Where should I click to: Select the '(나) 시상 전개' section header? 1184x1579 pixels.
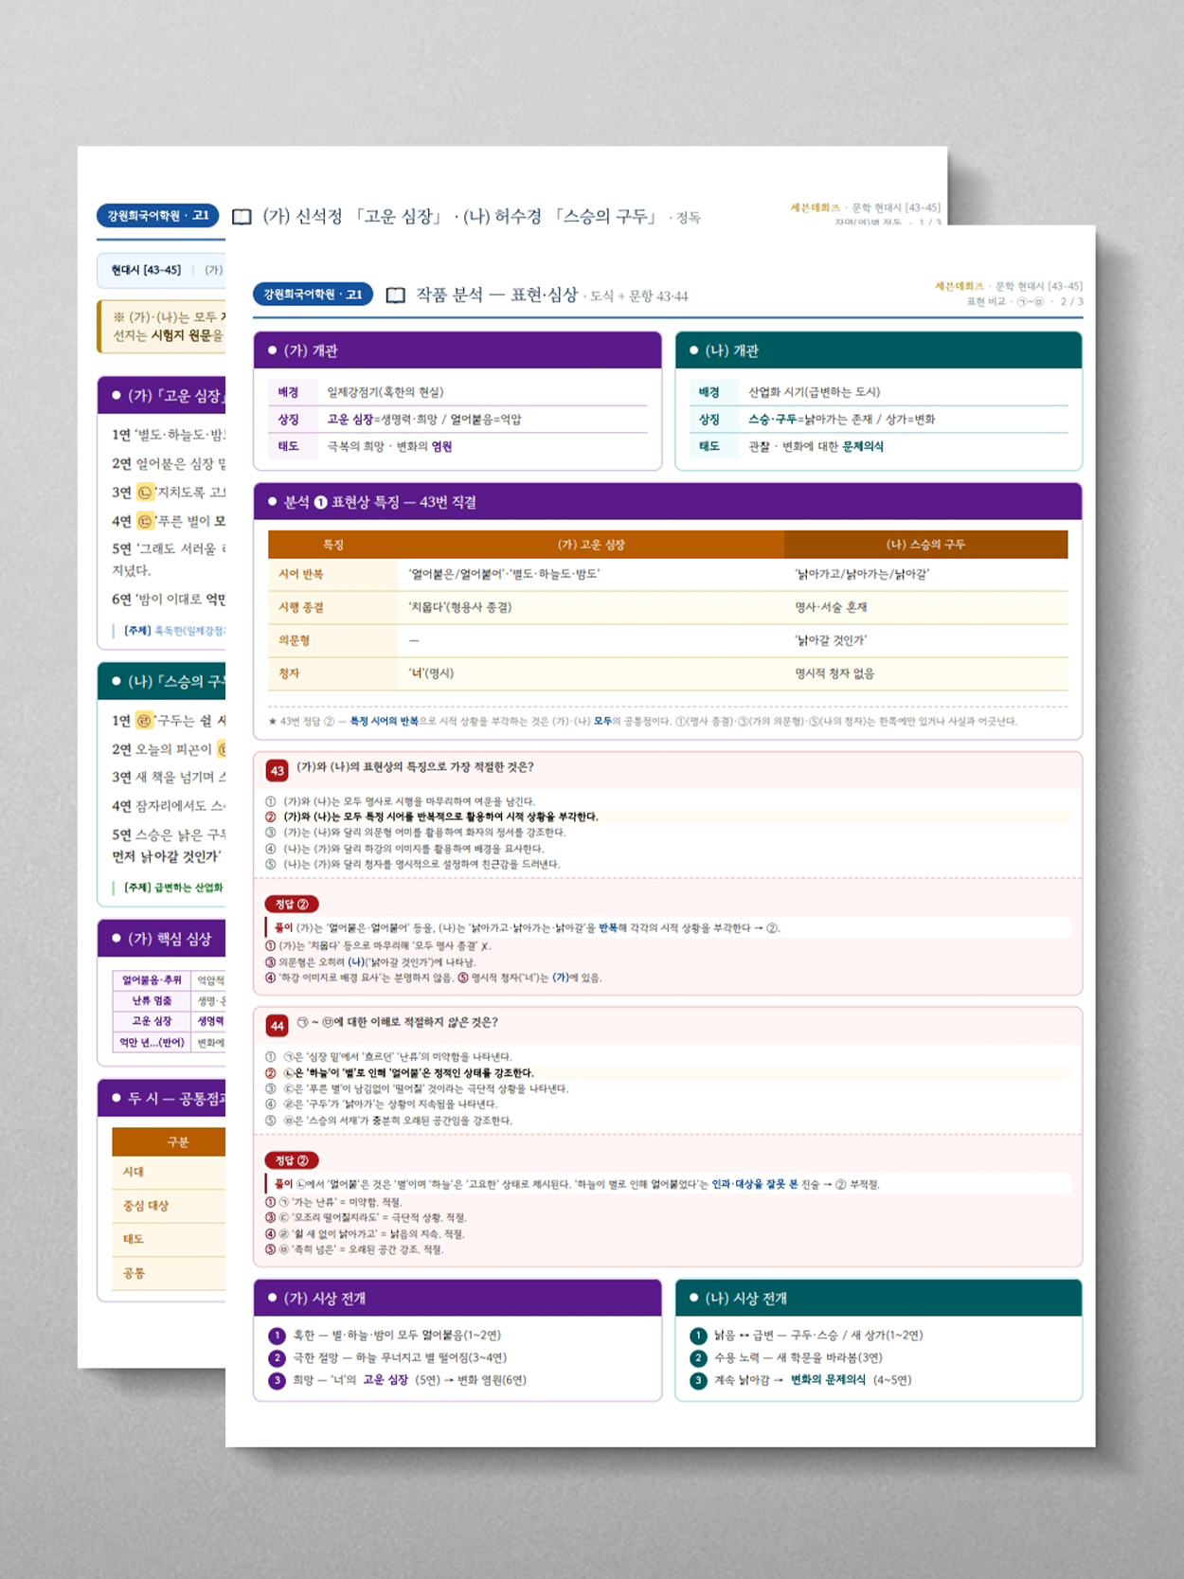coord(879,1298)
